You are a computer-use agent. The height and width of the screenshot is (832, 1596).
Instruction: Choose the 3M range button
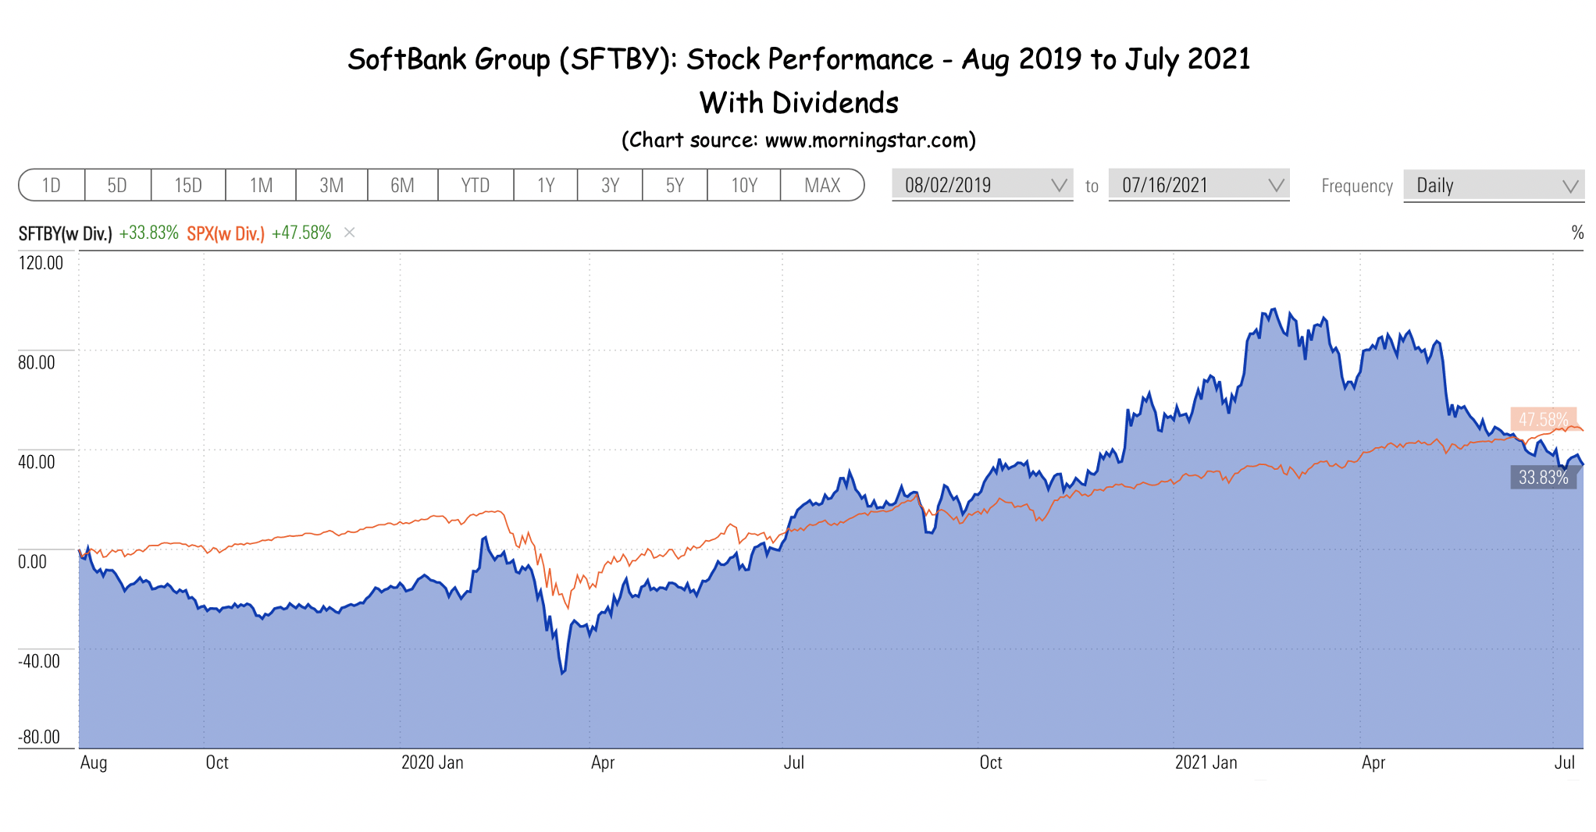coord(332,185)
